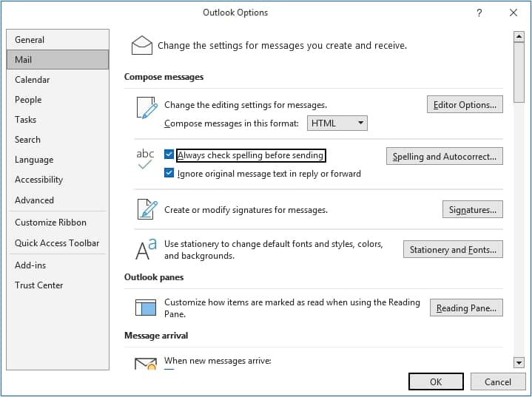Click the "Outlook panes" section heading
This screenshot has height=397, width=532.
point(154,277)
